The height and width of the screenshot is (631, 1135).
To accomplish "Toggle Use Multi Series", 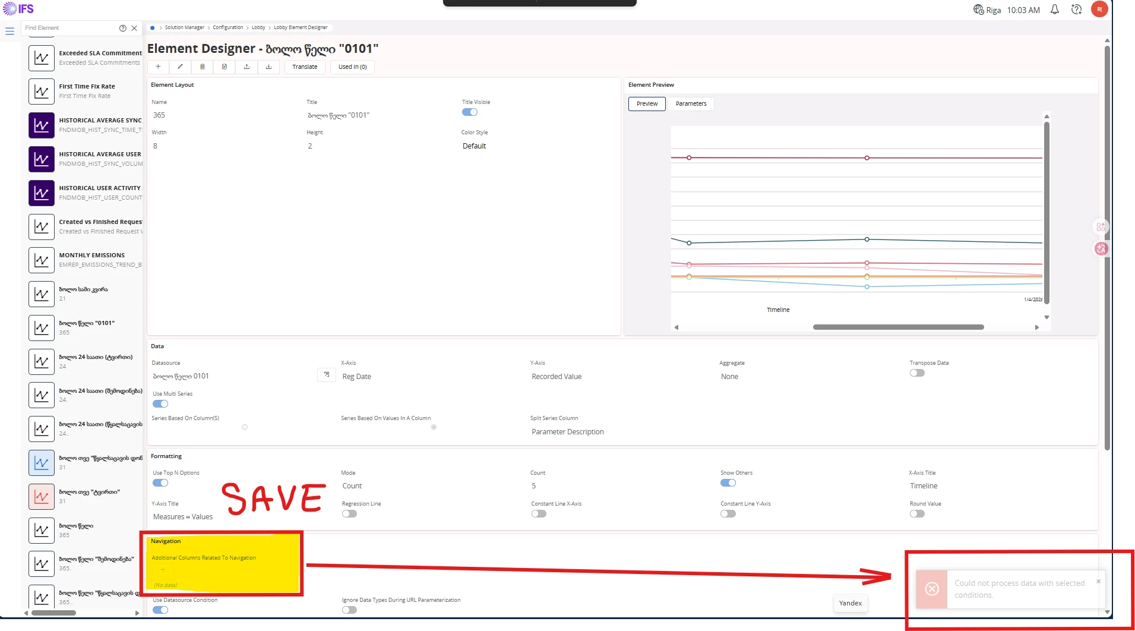I will pos(160,404).
